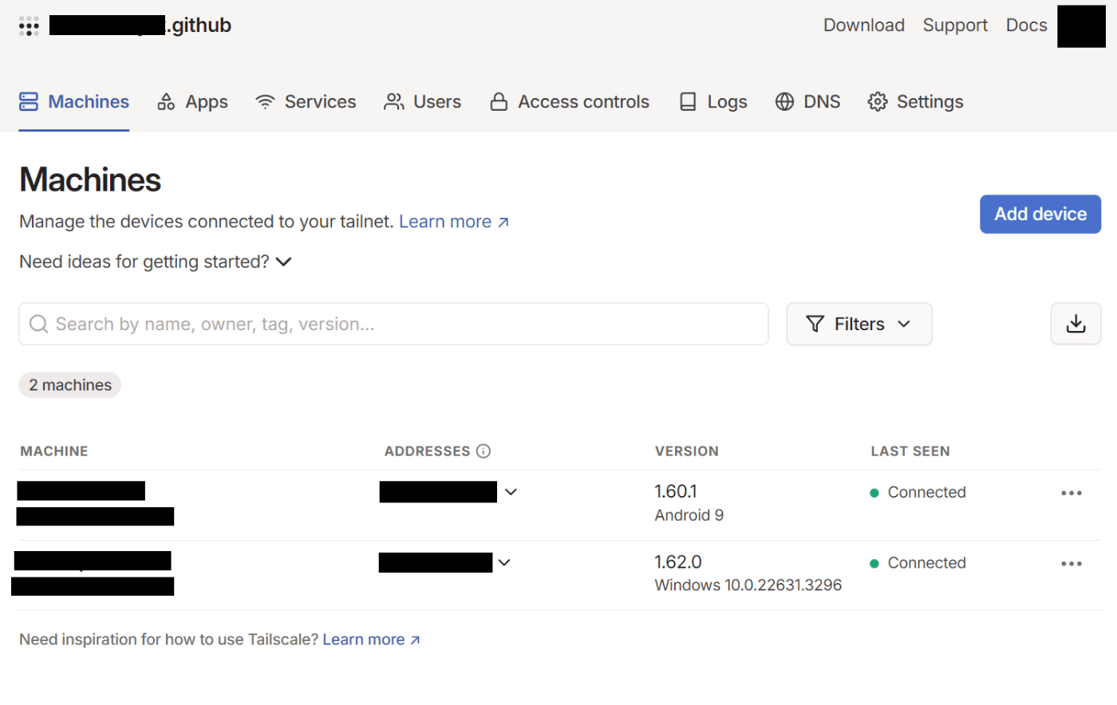Click the Addresses info icon
Image resolution: width=1117 pixels, height=705 pixels.
click(x=484, y=451)
